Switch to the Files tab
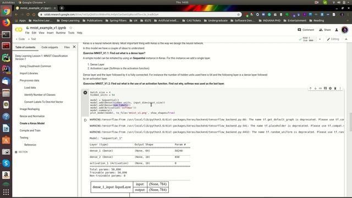This screenshot has width=352, height=198. pyautogui.click(x=67, y=47)
